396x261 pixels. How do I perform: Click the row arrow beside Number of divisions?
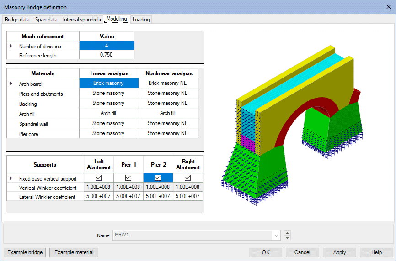point(11,46)
